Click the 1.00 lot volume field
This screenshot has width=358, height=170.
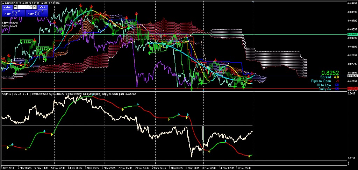point(25,7)
